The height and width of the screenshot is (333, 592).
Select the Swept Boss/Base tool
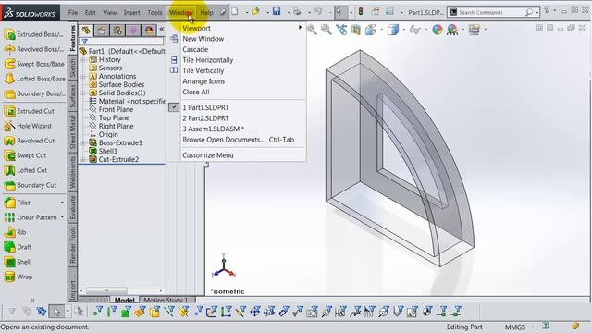[34, 64]
